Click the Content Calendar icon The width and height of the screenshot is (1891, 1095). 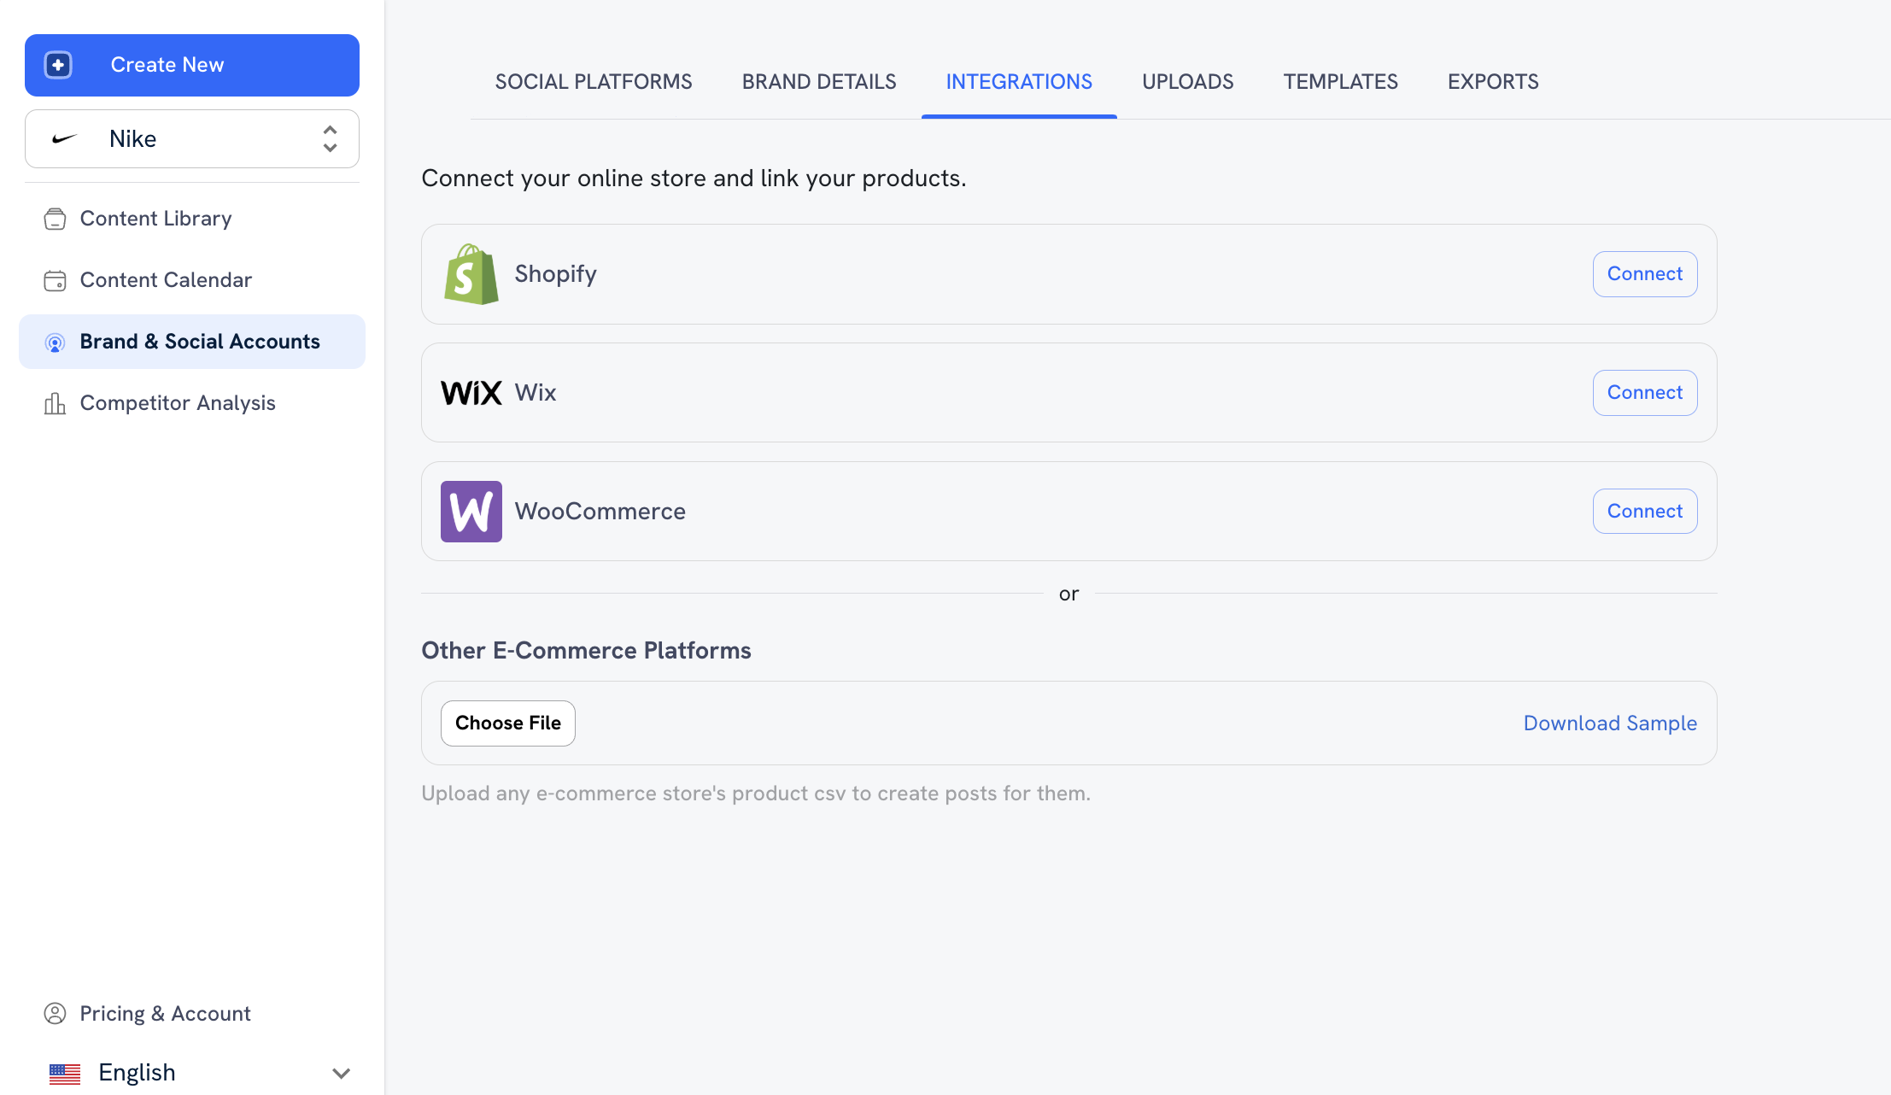click(55, 279)
